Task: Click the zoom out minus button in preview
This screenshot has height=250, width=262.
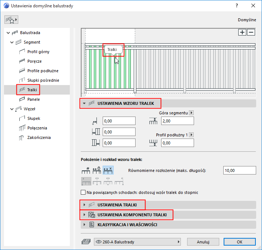Action: coord(251,32)
